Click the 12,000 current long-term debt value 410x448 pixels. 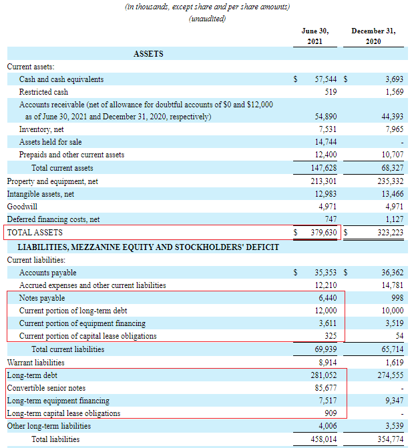pos(326,311)
